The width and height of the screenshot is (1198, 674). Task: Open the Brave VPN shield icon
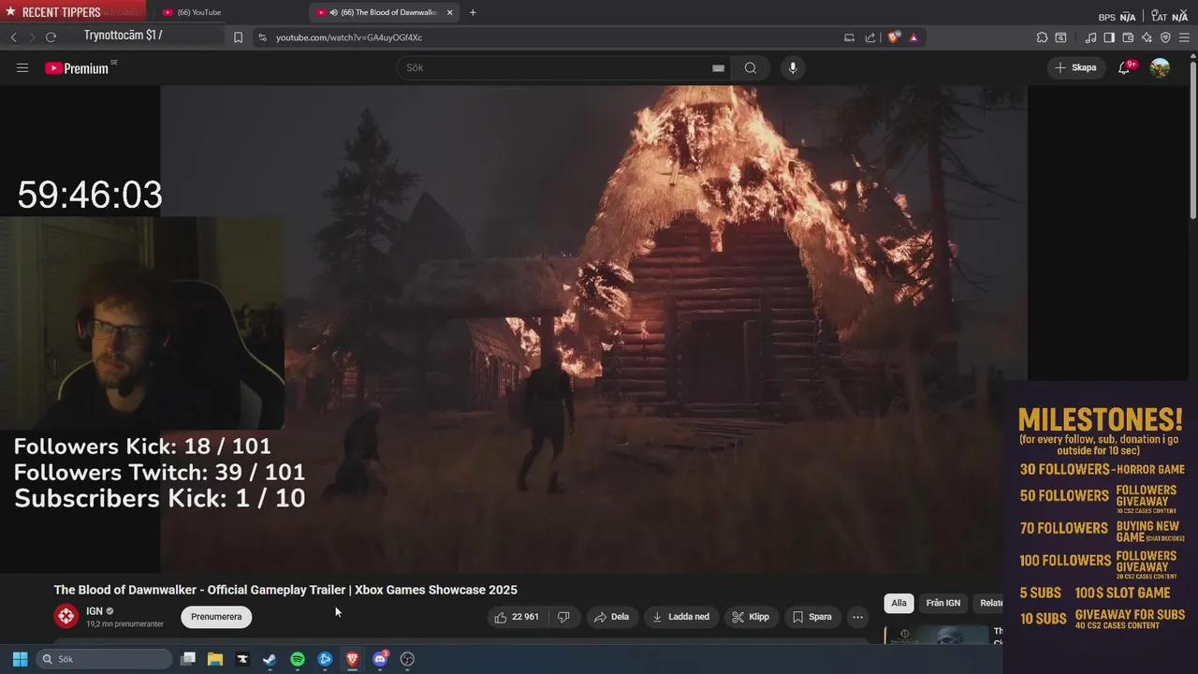(1165, 37)
